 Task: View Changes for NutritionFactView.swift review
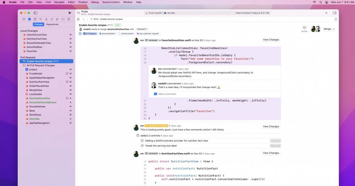pyautogui.click(x=271, y=153)
